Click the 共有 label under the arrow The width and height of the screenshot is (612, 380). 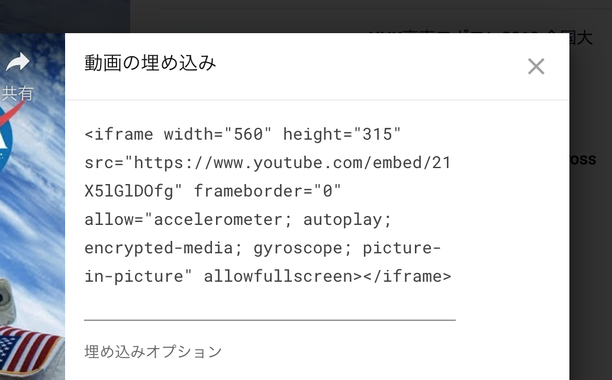[18, 93]
